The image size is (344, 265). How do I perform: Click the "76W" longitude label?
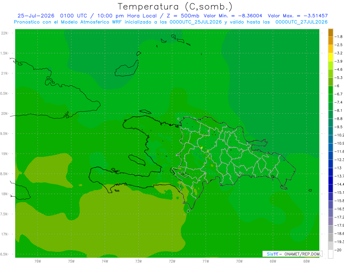coord(38,261)
